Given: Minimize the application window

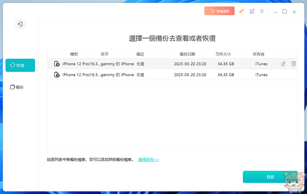Looking at the screenshot, I should click(275, 12).
